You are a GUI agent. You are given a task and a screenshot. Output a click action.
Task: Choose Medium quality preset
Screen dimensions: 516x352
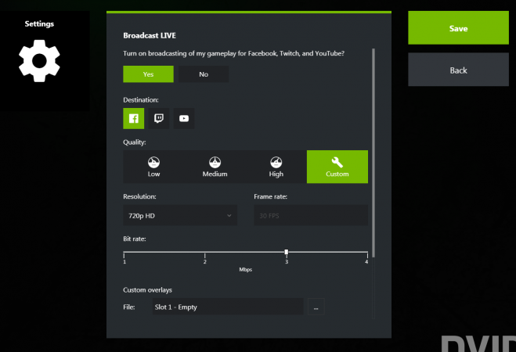coord(215,167)
